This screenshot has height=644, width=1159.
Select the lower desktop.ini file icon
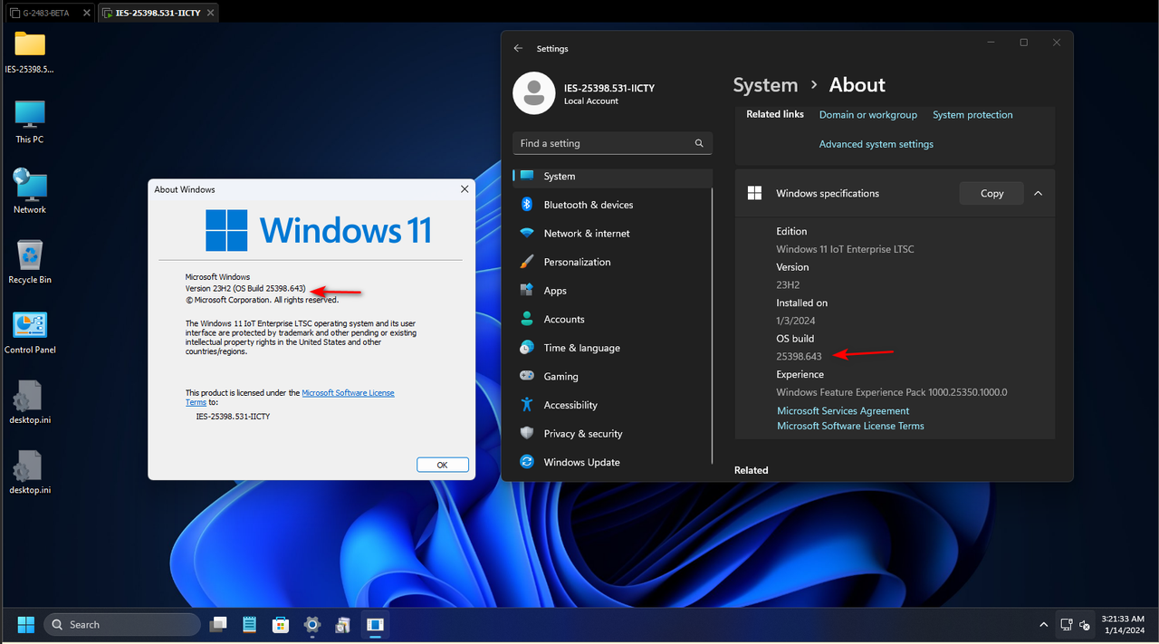pos(30,472)
